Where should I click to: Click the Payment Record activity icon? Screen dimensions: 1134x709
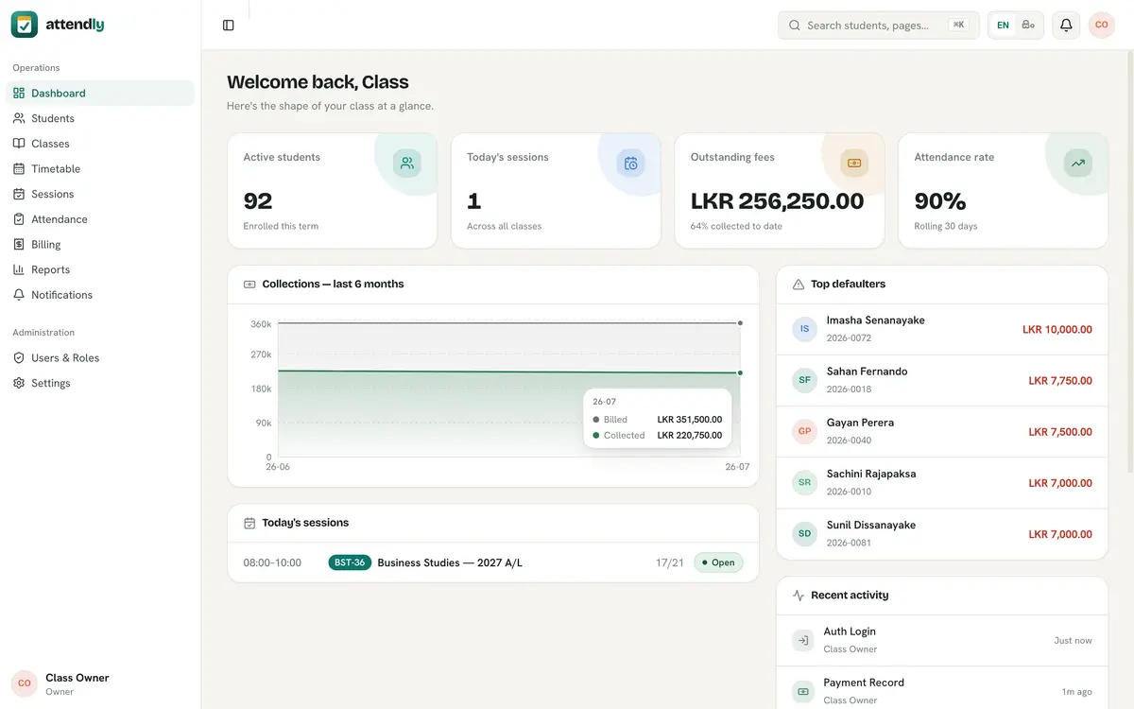click(803, 691)
